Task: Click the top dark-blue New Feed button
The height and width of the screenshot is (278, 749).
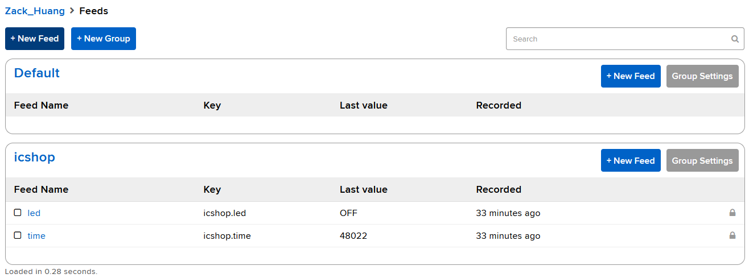Action: click(35, 39)
